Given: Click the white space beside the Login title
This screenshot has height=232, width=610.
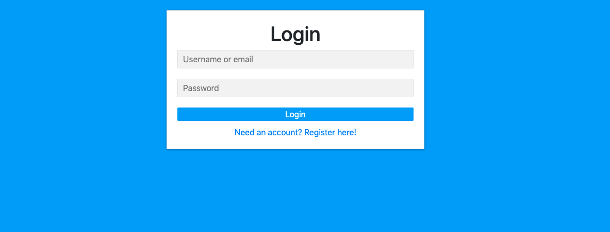Looking at the screenshot, I should point(370,34).
